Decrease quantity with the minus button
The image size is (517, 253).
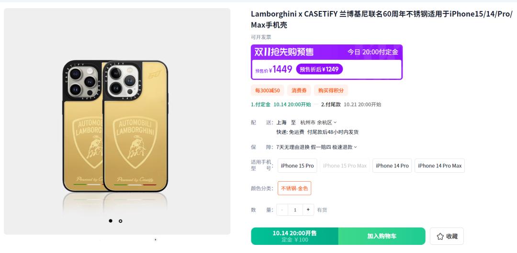point(282,209)
